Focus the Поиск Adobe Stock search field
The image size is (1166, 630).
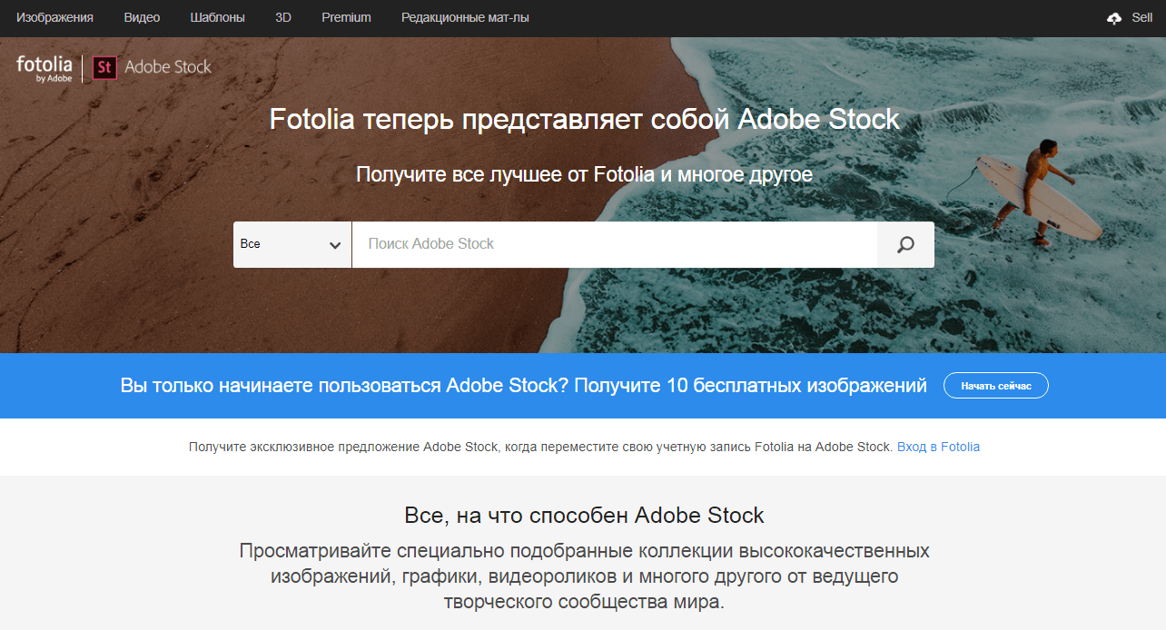(x=615, y=244)
